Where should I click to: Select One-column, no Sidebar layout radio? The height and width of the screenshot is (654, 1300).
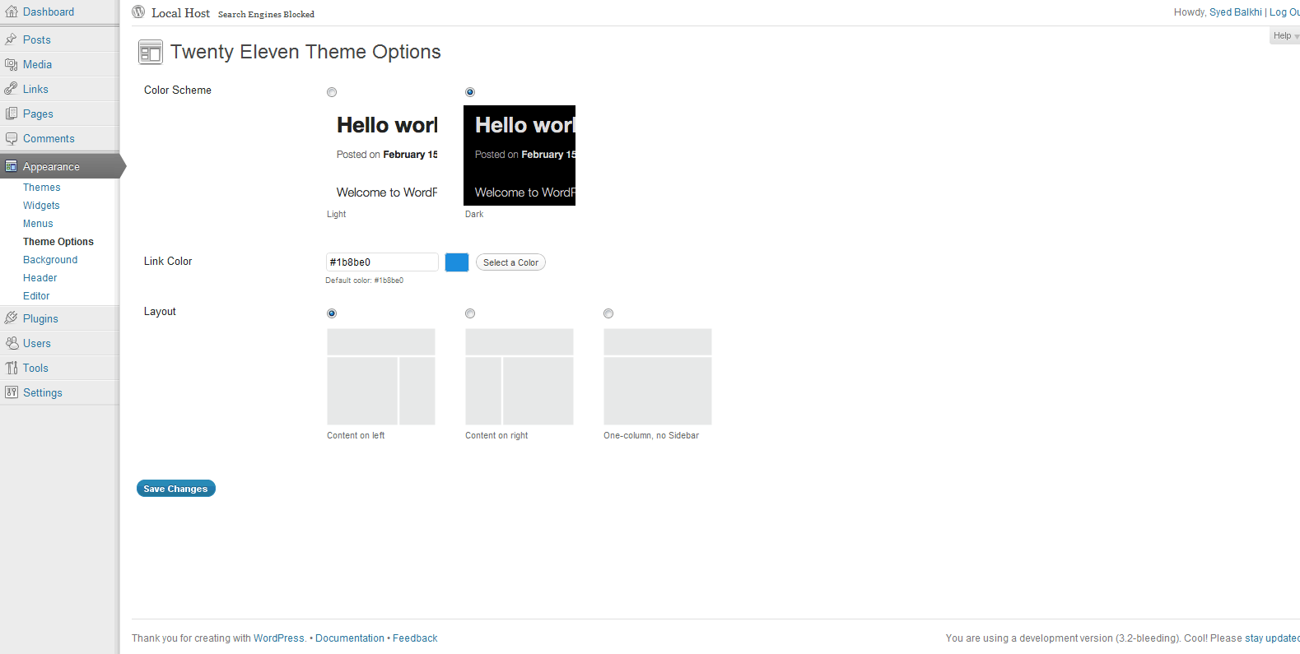click(x=608, y=313)
